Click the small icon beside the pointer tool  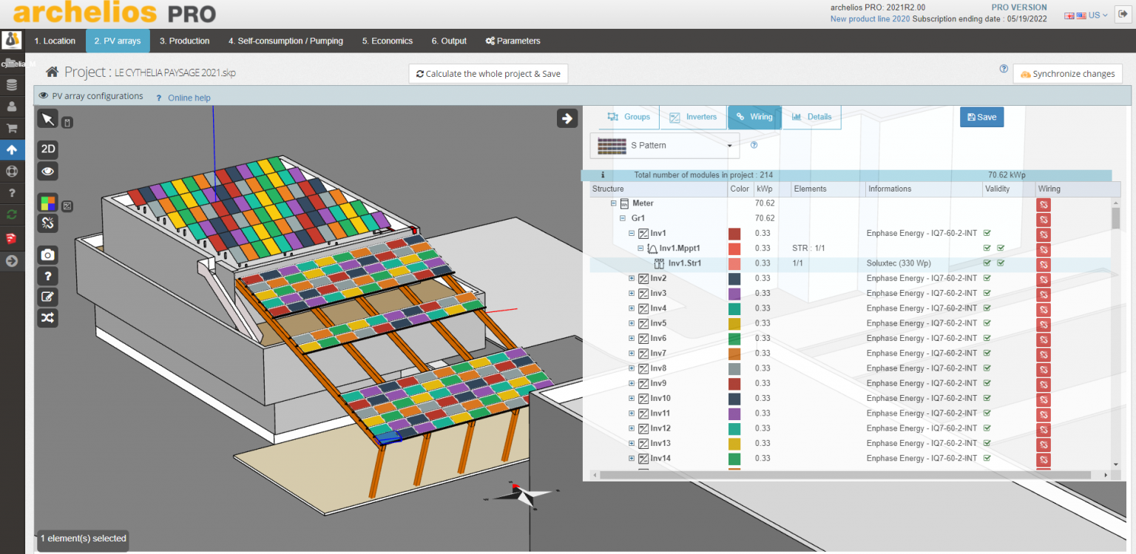pos(67,123)
